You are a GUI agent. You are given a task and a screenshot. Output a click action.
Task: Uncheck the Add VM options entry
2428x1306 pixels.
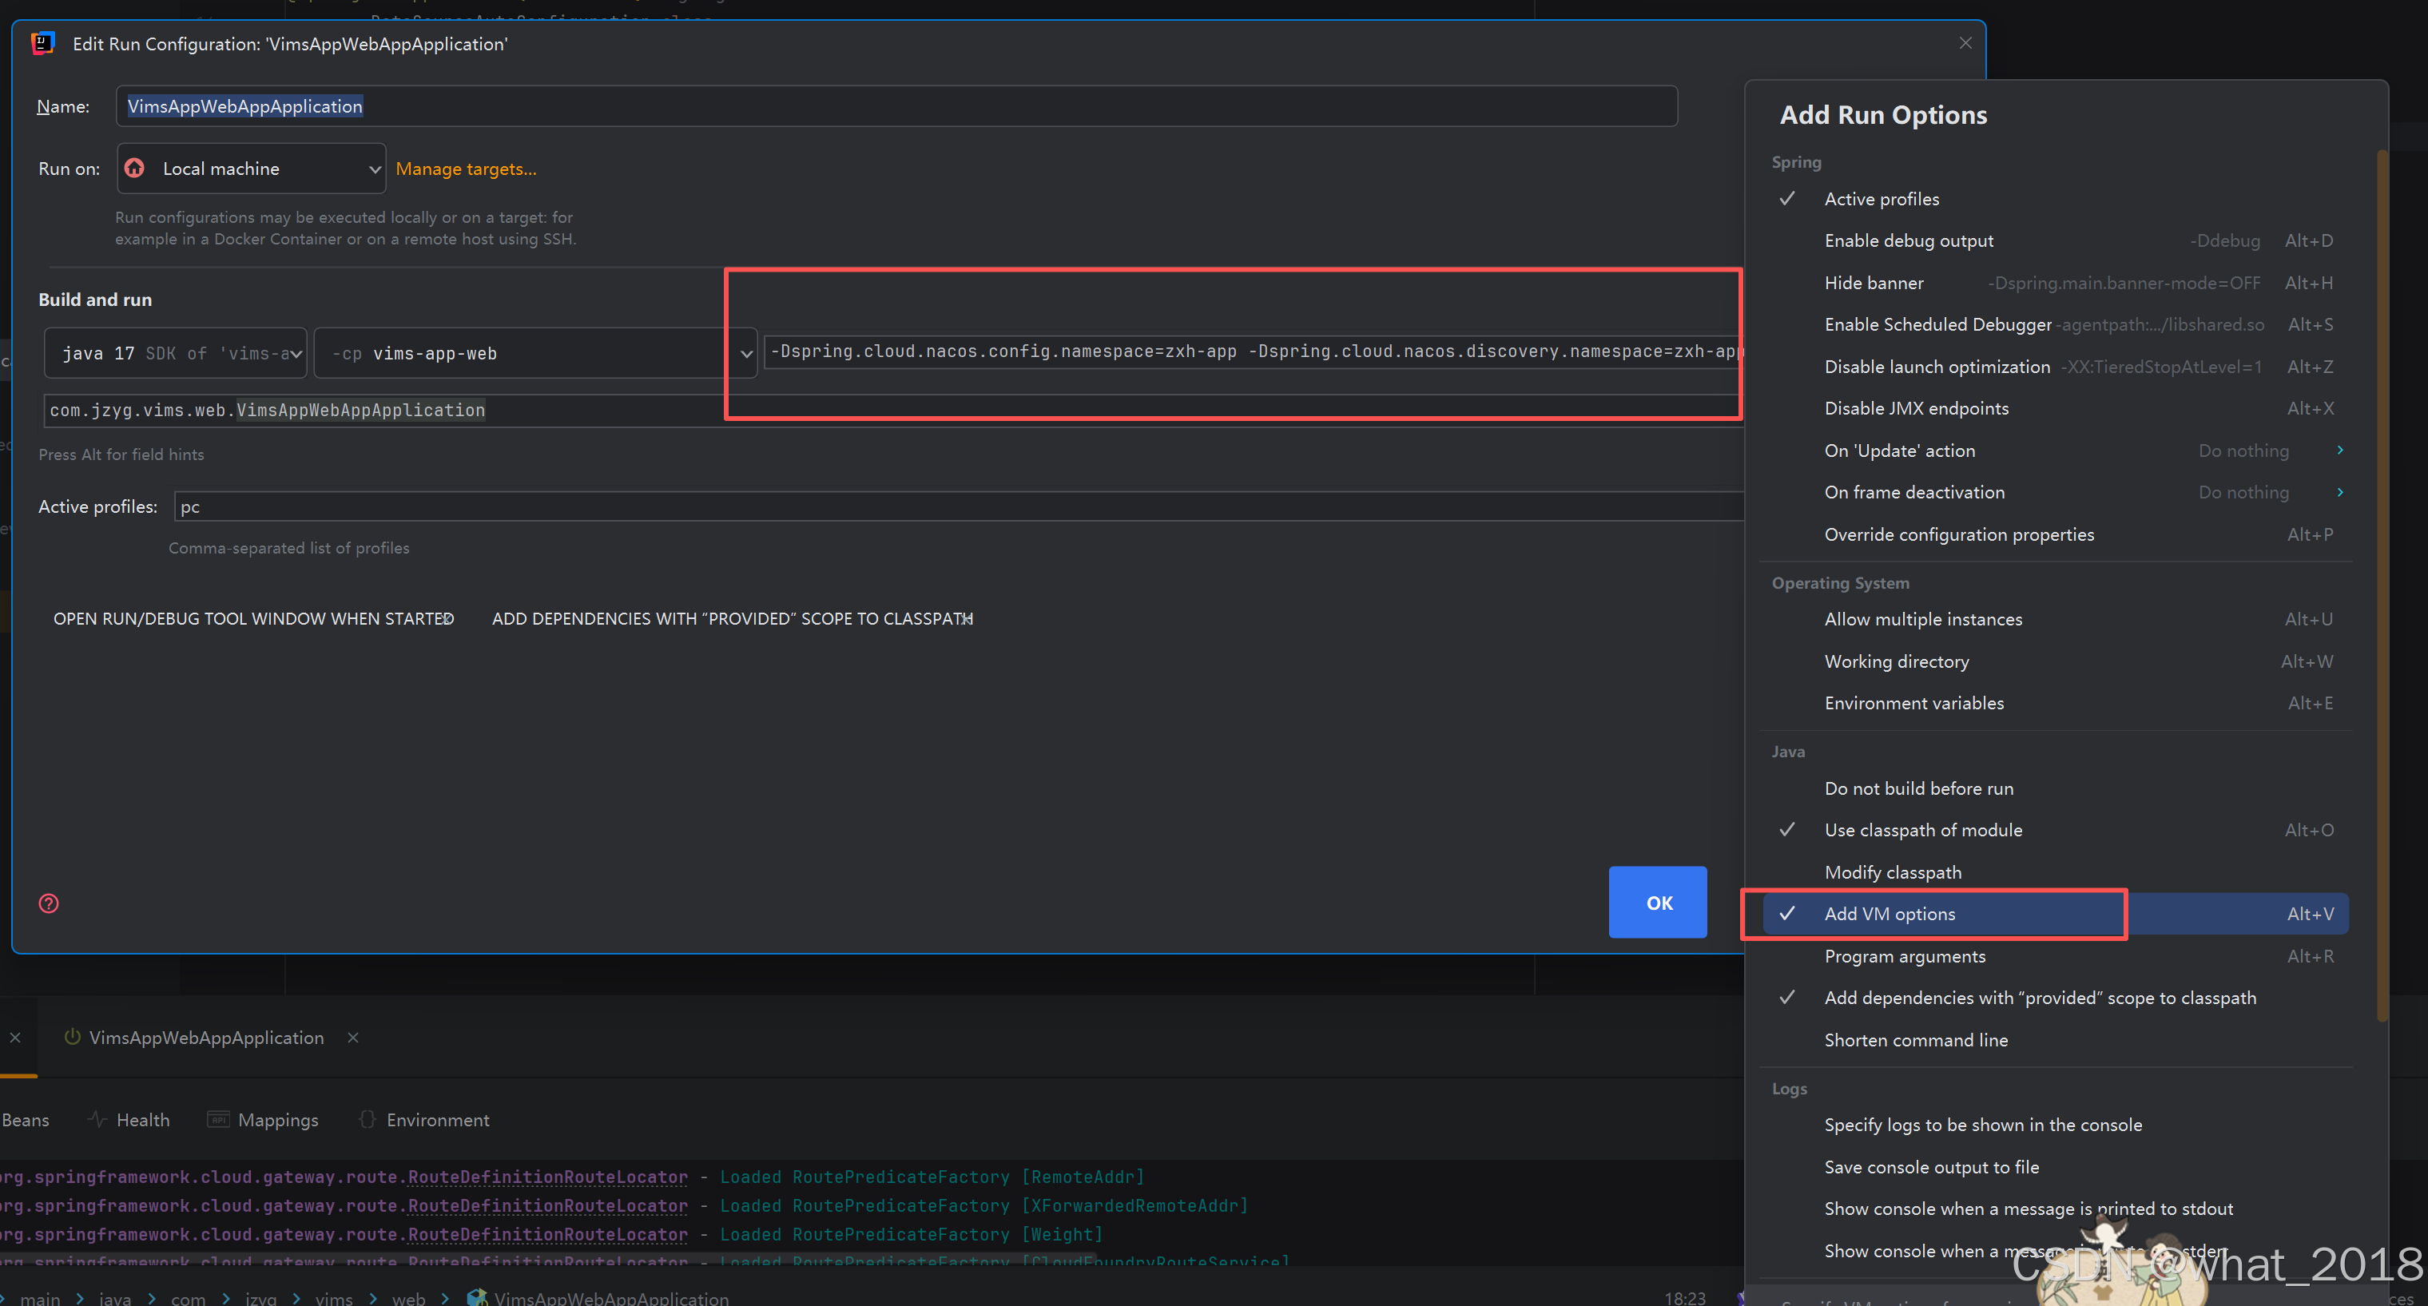click(1889, 914)
